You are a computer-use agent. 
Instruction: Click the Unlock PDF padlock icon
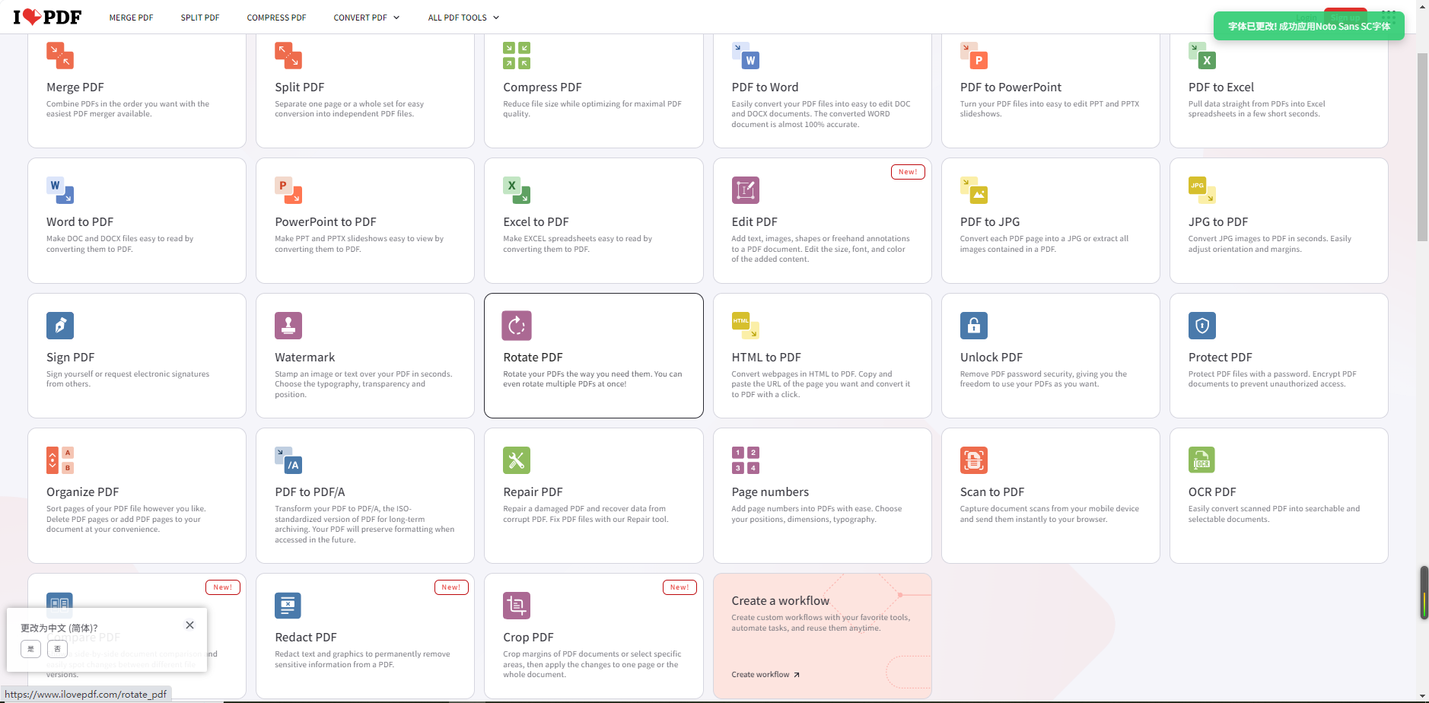pyautogui.click(x=973, y=326)
